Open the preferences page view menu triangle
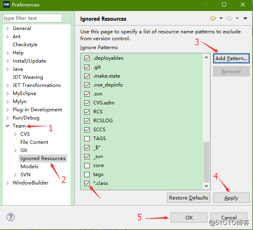The height and width of the screenshot is (230, 253). [245, 19]
